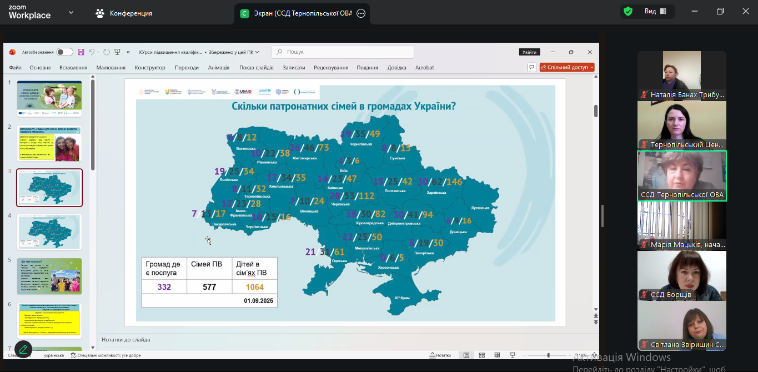Open the comments speech bubble icon
This screenshot has width=758, height=372.
click(531, 67)
